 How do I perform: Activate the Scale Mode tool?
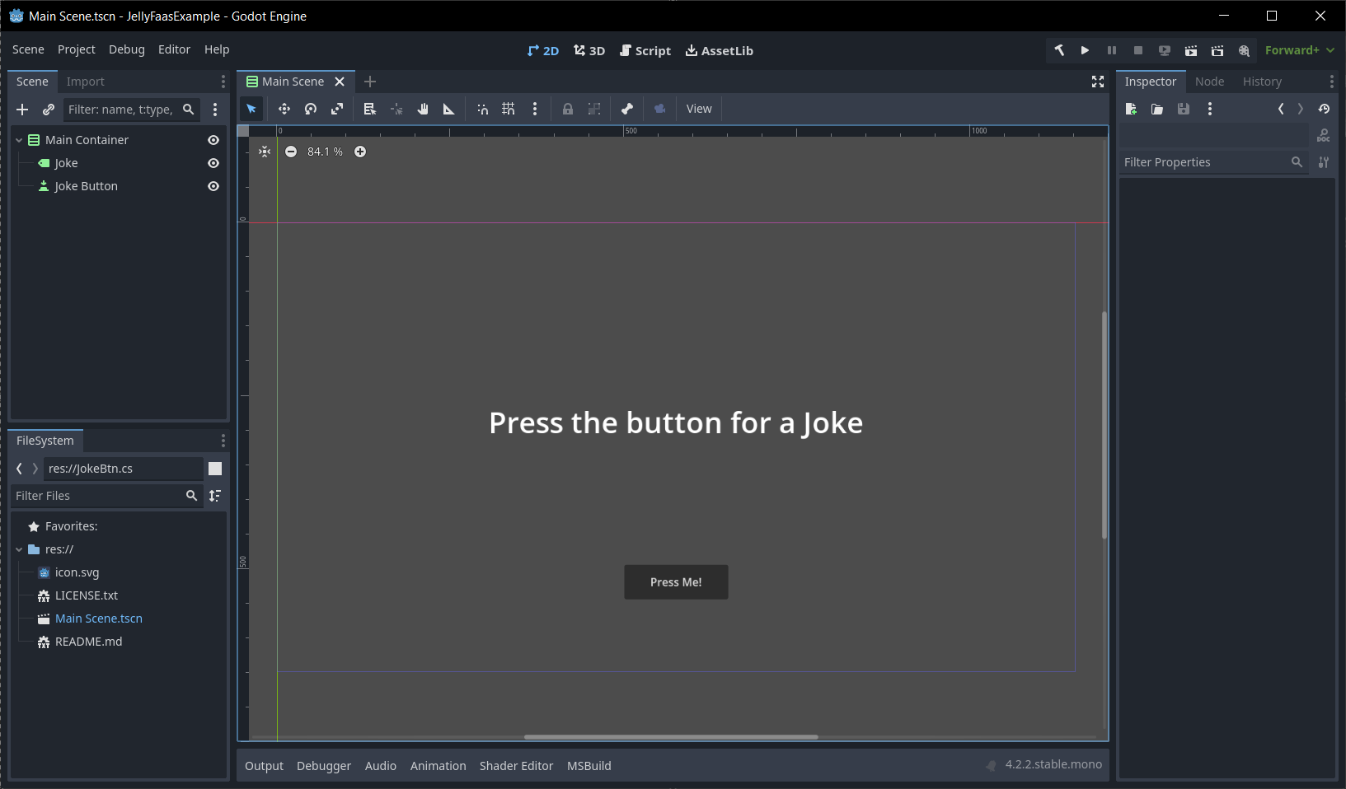(337, 109)
